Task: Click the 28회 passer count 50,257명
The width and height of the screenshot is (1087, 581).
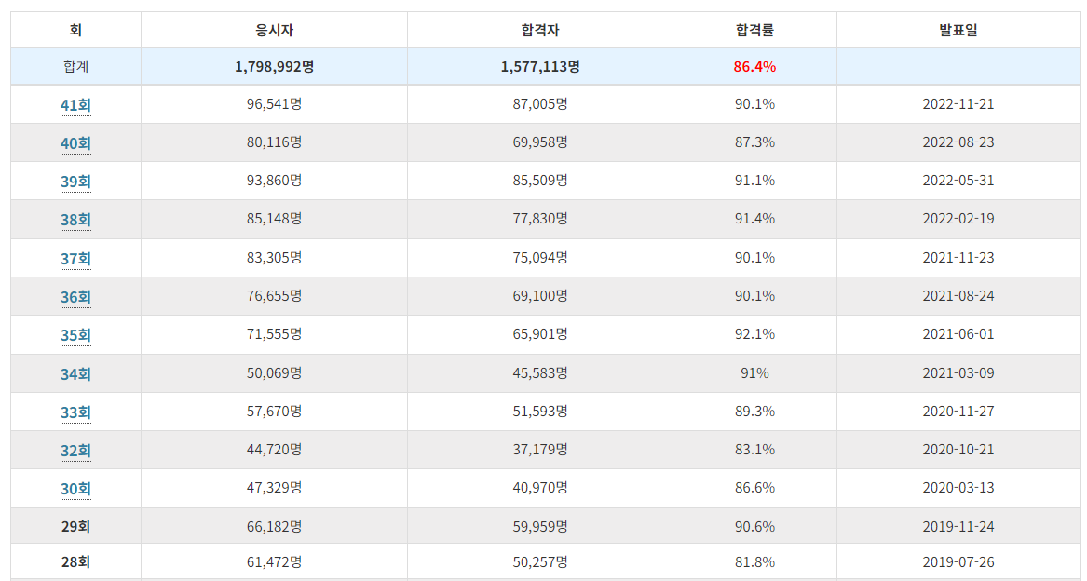Action: pos(539,563)
